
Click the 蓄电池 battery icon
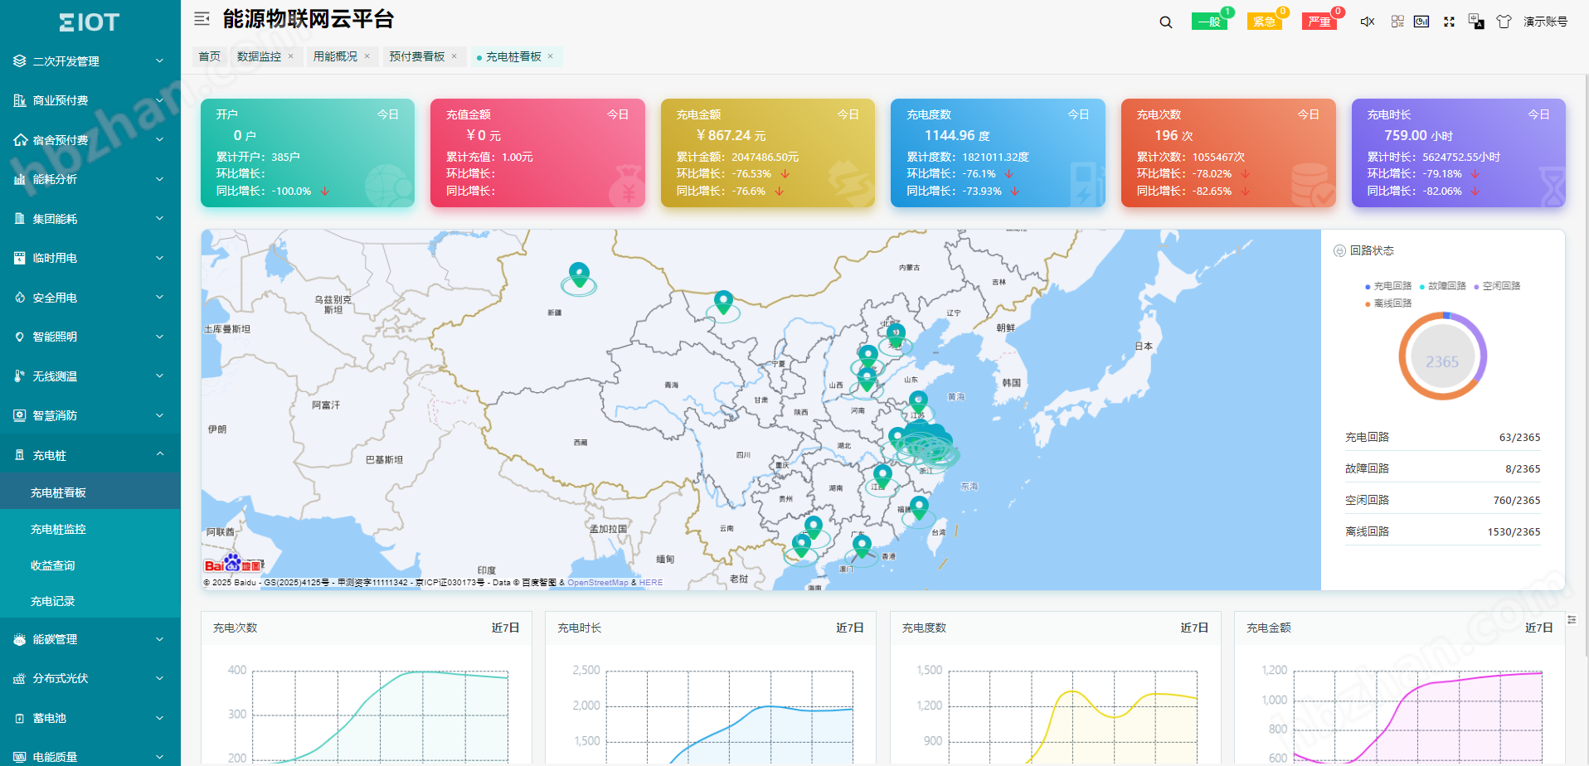tap(20, 718)
